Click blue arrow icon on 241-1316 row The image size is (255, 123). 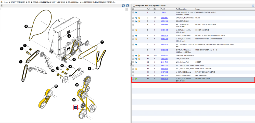136,59
